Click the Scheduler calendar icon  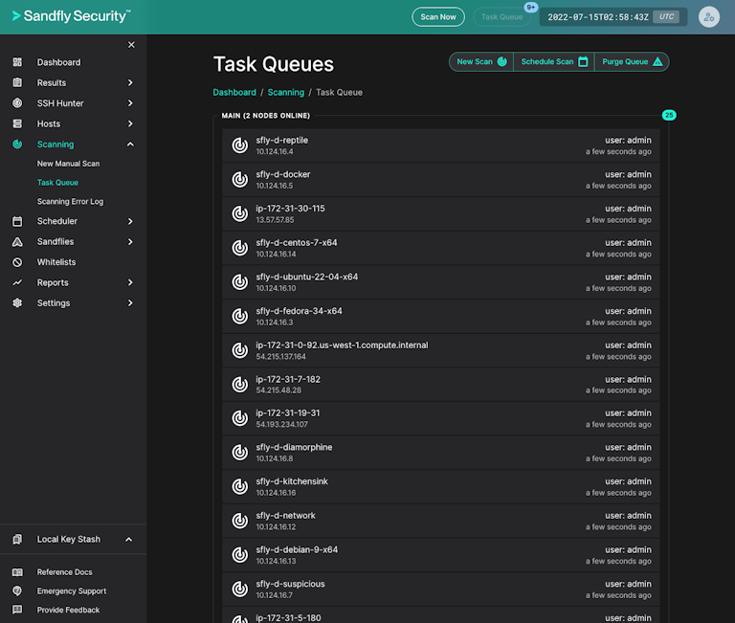click(17, 221)
